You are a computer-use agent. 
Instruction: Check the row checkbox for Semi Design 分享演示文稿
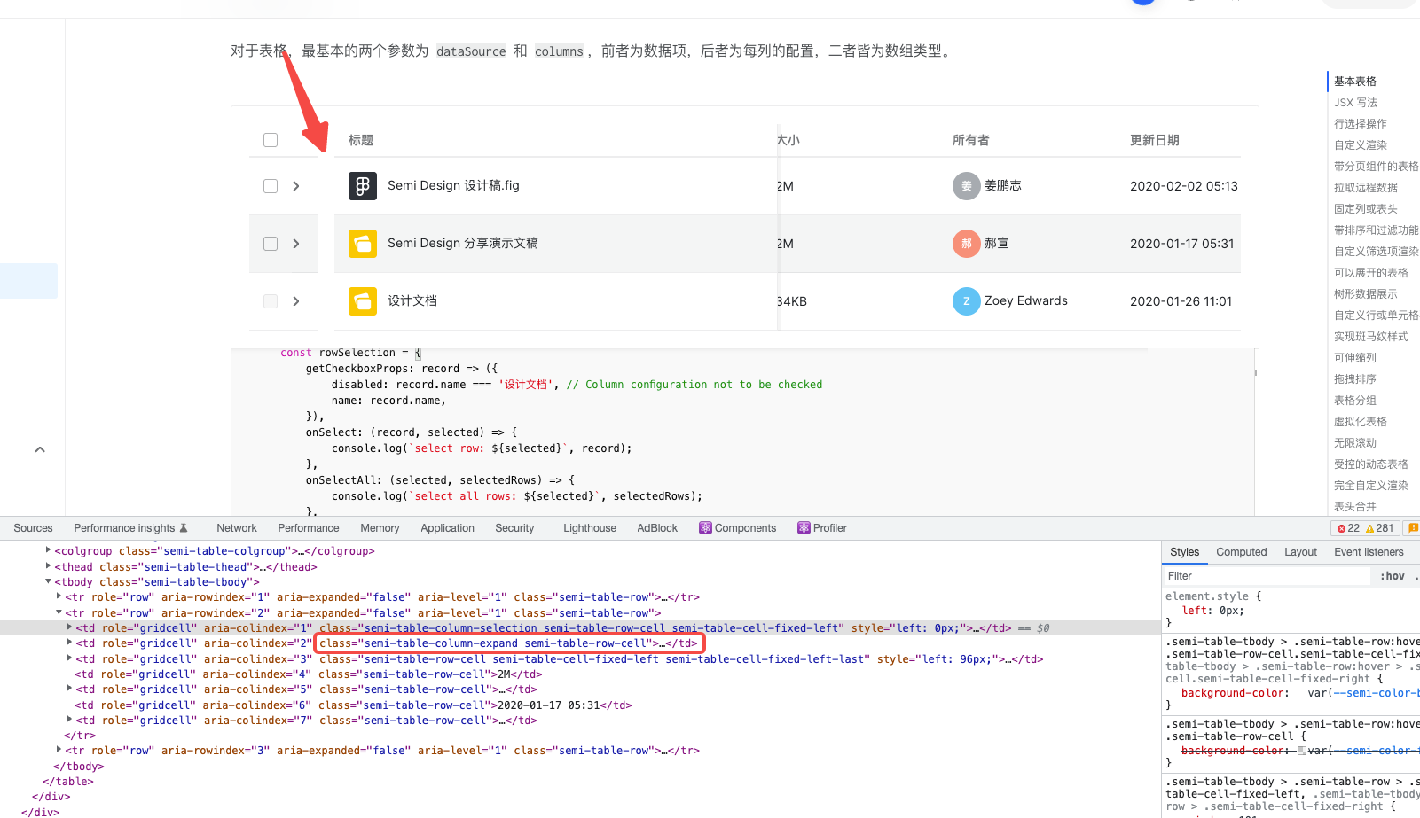[270, 243]
